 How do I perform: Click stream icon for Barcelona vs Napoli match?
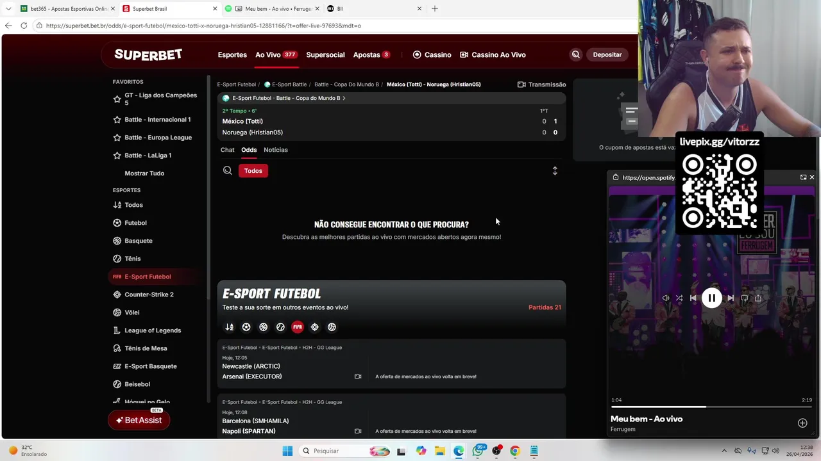(x=358, y=431)
